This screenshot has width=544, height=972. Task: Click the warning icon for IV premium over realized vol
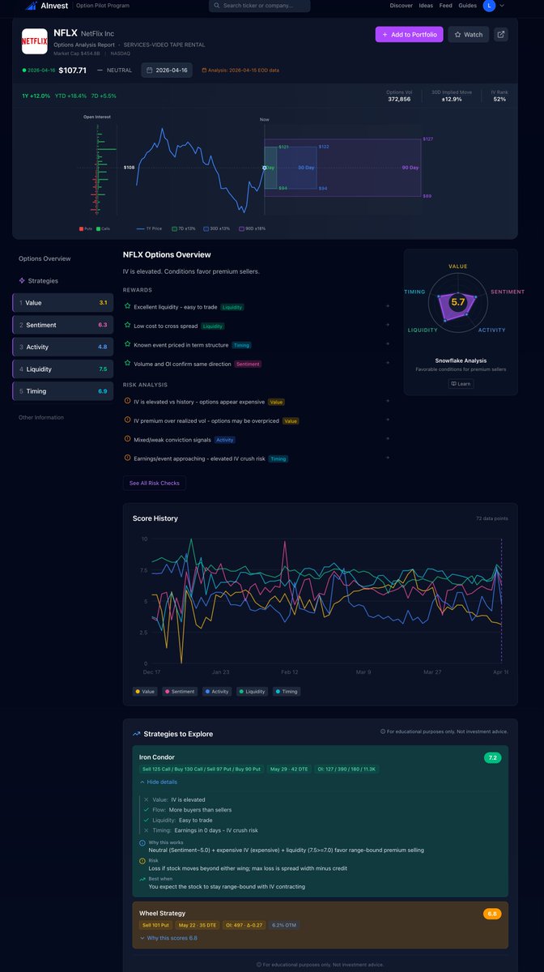click(127, 420)
